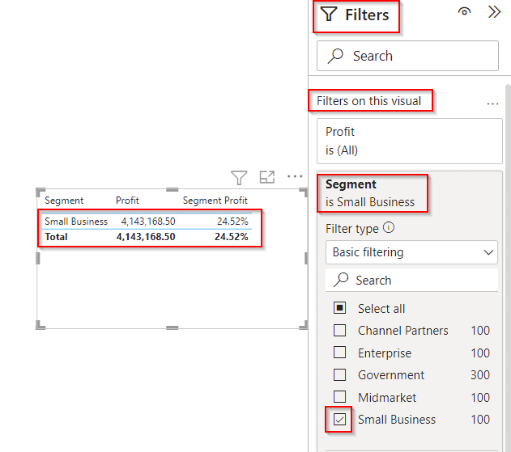Image resolution: width=511 pixels, height=452 pixels.
Task: Click the bold Total 24.52% value
Action: (231, 237)
